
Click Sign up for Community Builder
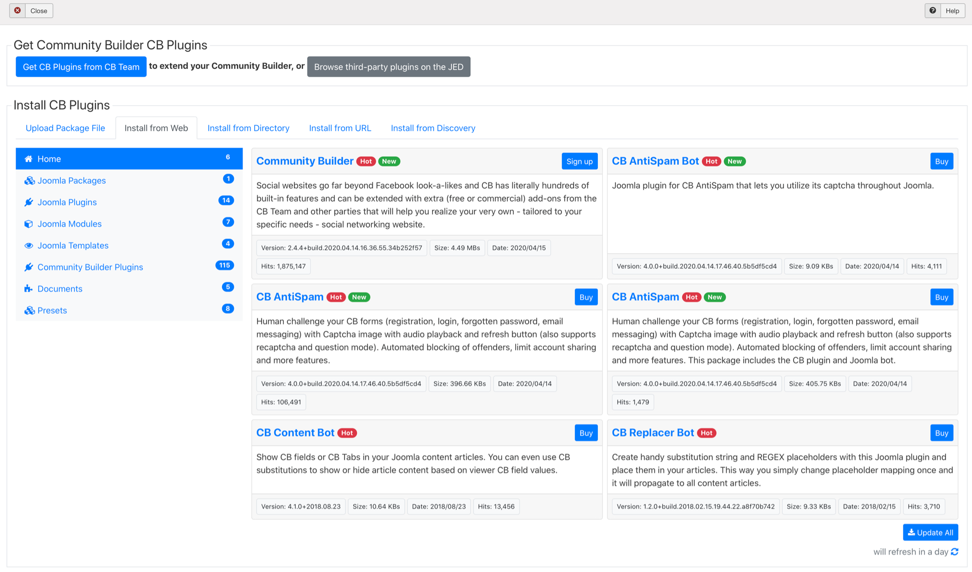(579, 161)
